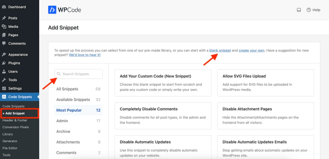Click the Help question mark icon
This screenshot has width=329, height=159.
[309, 10]
